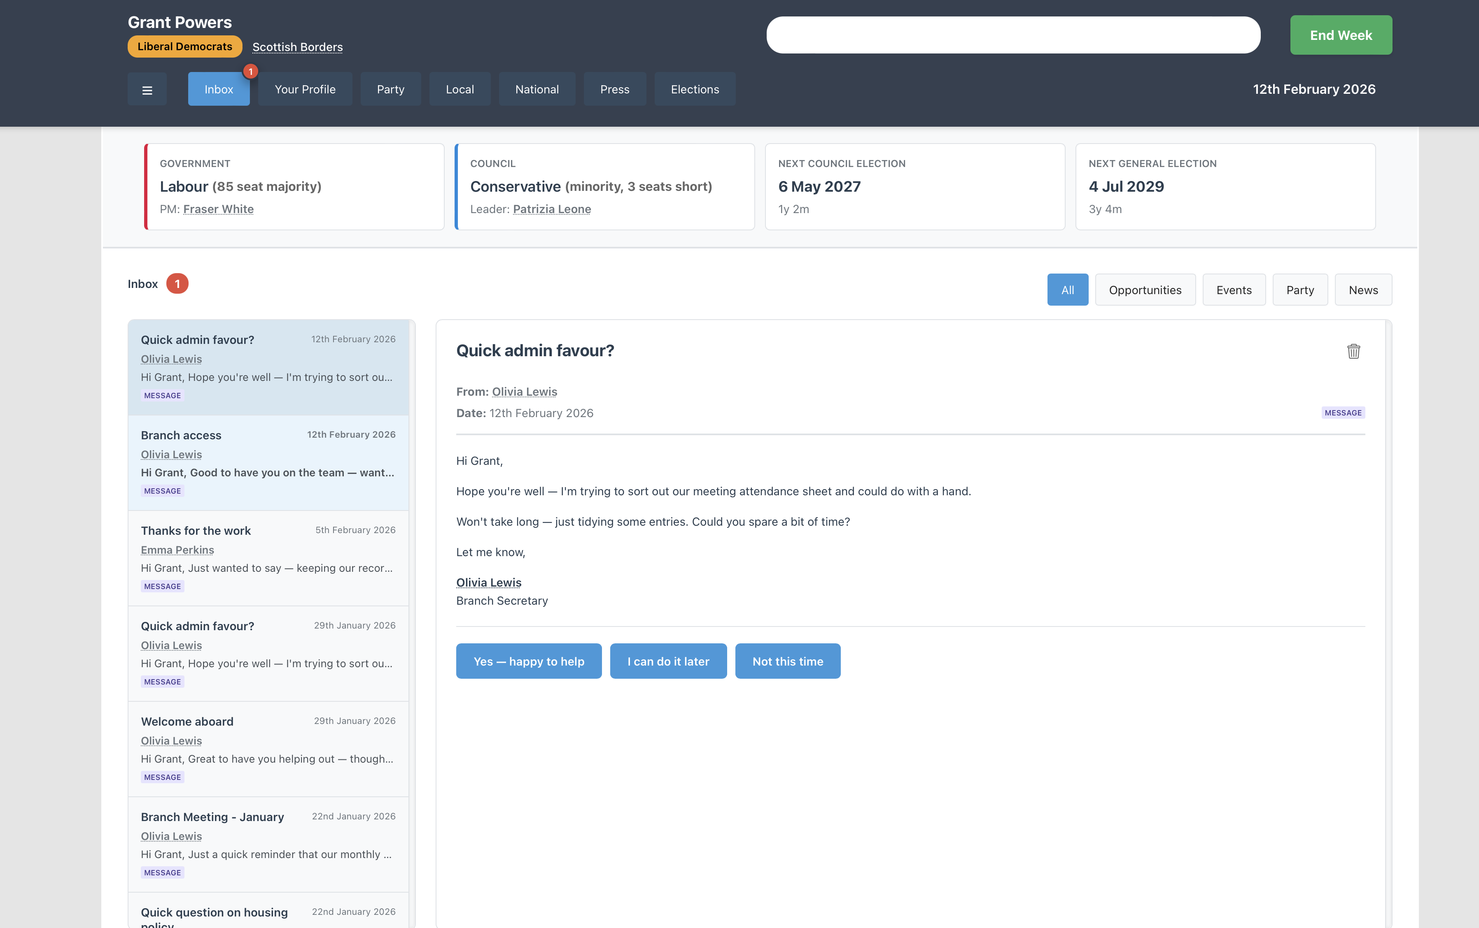Open the hamburger menu icon
This screenshot has height=928, width=1479.
coord(147,90)
